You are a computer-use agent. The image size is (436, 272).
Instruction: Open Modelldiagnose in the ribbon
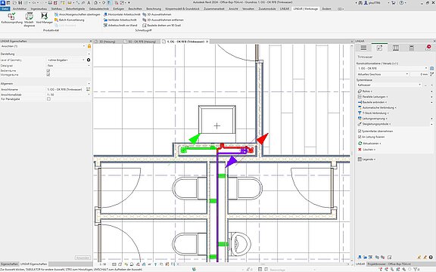point(30,20)
